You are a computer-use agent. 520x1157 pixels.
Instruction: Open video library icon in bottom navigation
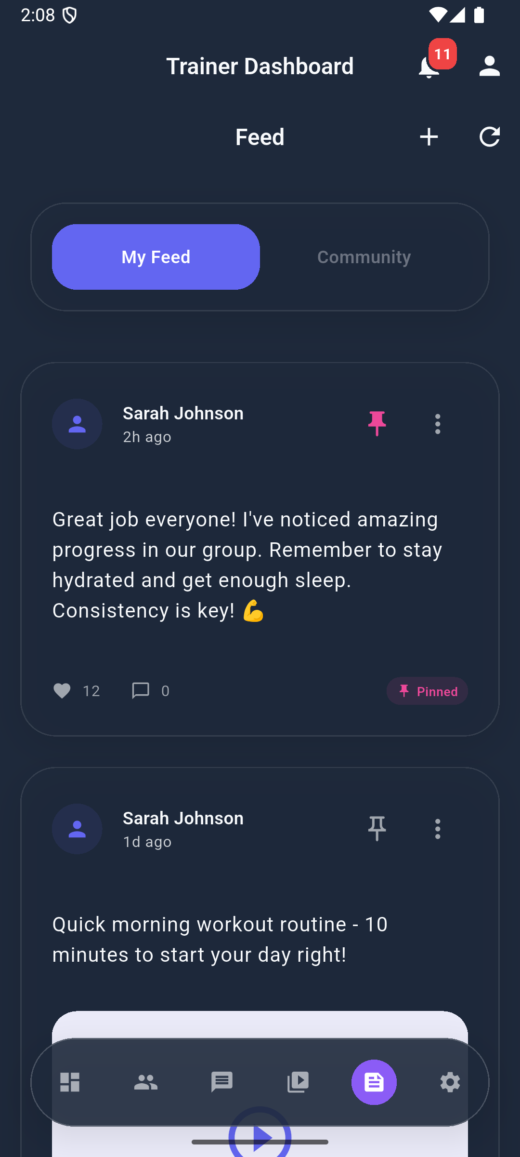tap(298, 1082)
